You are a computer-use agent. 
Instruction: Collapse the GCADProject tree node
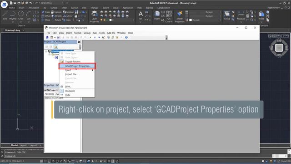click(x=46, y=51)
